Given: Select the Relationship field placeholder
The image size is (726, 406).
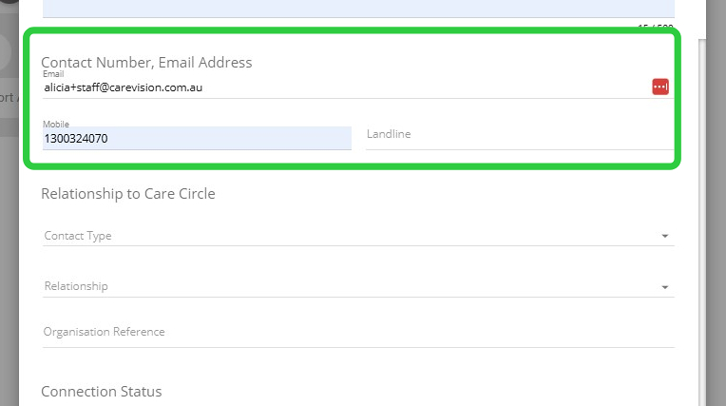Looking at the screenshot, I should pos(76,286).
